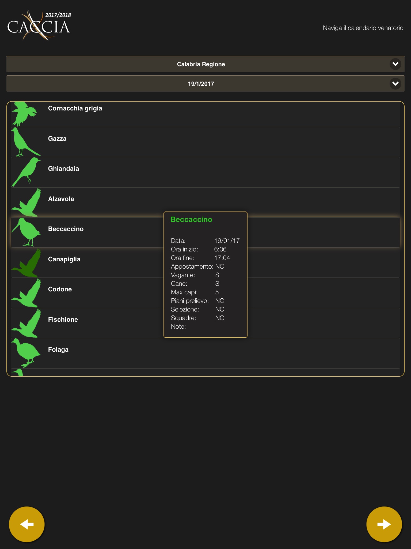
Task: Click the Ghiandaia bird silhouette icon
Action: [26, 172]
